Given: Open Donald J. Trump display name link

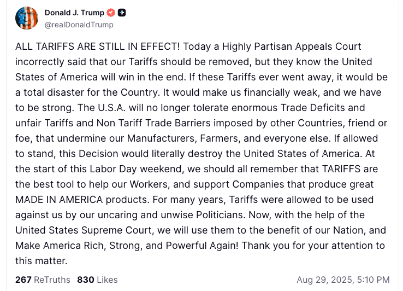Looking at the screenshot, I should (x=74, y=13).
